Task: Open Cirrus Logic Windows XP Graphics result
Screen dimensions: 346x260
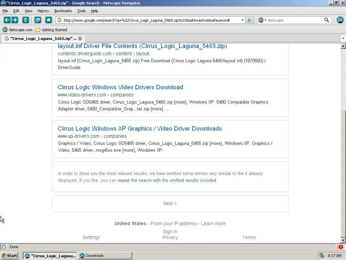Action: [x=140, y=129]
